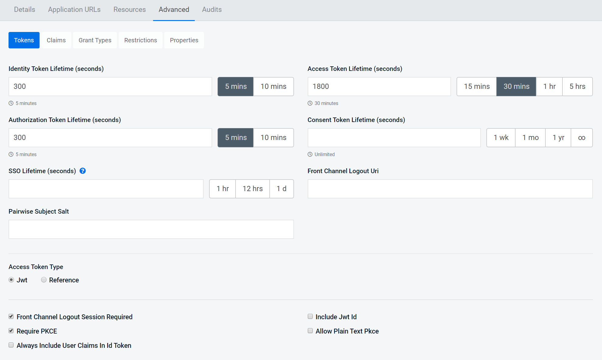The image size is (602, 360).
Task: Check Always Include User Claims In Id Token
Action: (x=11, y=345)
